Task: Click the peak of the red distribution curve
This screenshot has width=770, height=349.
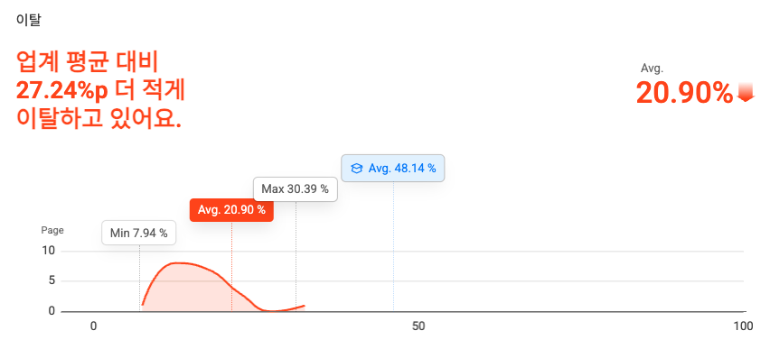Action: (x=178, y=263)
